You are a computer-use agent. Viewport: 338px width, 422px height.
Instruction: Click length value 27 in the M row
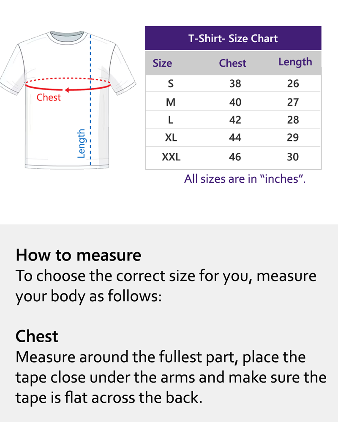click(293, 102)
